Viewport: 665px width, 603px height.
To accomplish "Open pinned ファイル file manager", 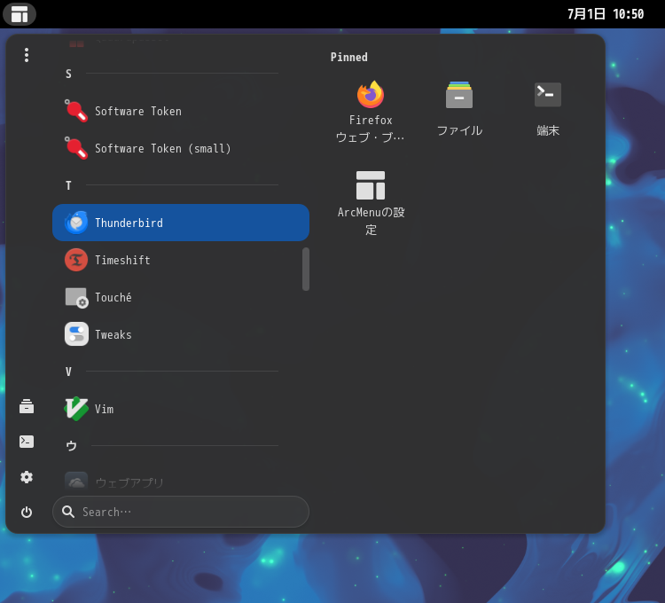I will 459,108.
